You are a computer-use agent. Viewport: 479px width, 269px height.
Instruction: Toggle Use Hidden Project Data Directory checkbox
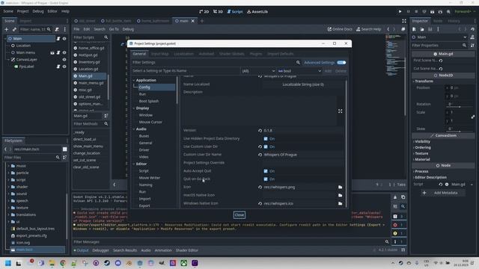266,139
